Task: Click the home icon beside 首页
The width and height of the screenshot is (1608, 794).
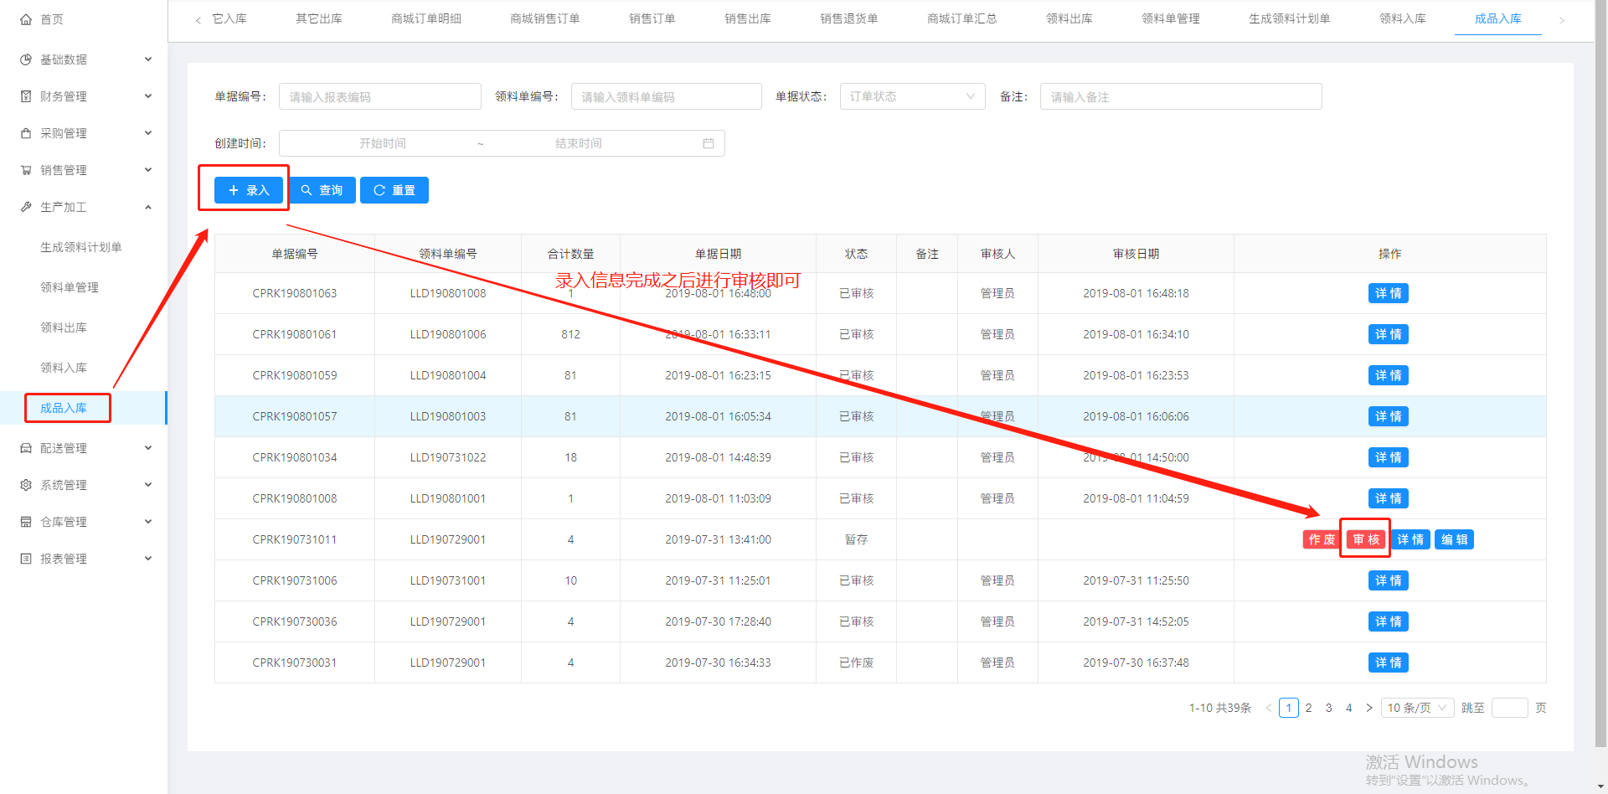Action: tap(26, 19)
